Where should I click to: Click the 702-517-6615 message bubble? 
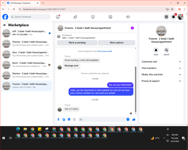[x=71, y=109]
